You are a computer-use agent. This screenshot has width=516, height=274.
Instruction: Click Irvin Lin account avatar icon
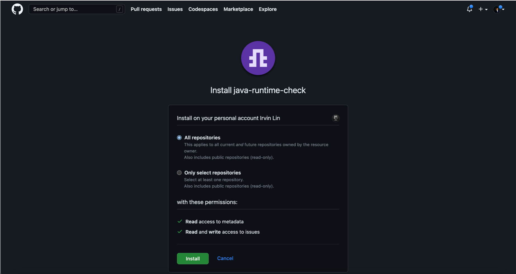click(336, 118)
